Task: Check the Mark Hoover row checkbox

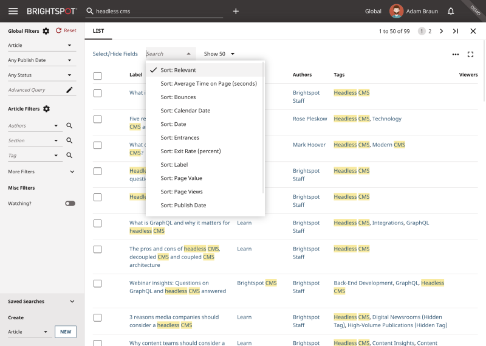Action: point(97,145)
